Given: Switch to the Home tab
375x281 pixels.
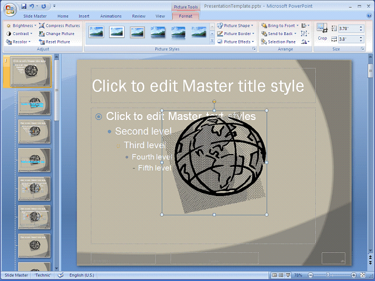Looking at the screenshot, I should (x=63, y=16).
